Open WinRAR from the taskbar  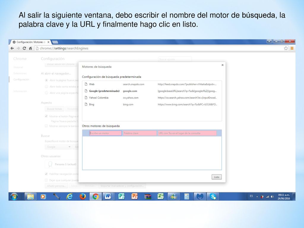click(x=148, y=197)
